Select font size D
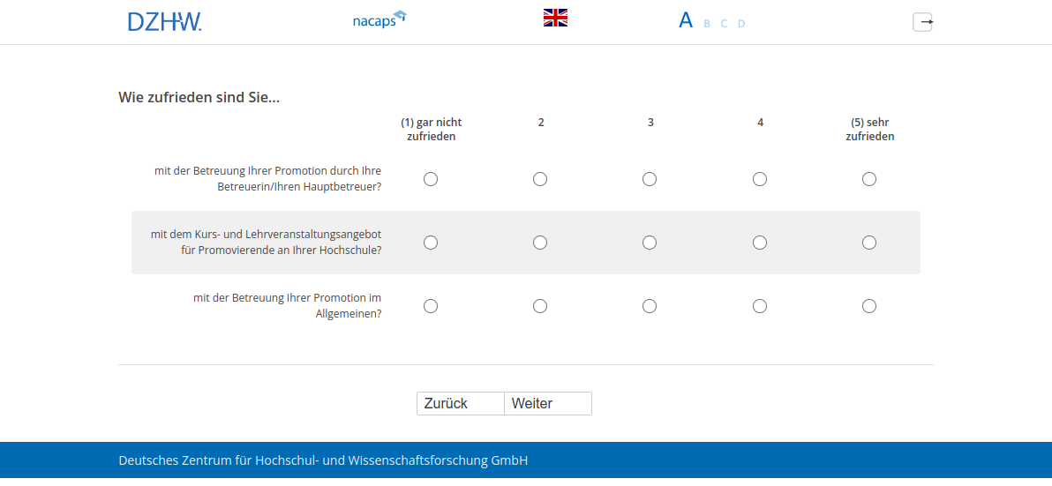Viewport: 1052px width, 486px height. pos(741,24)
